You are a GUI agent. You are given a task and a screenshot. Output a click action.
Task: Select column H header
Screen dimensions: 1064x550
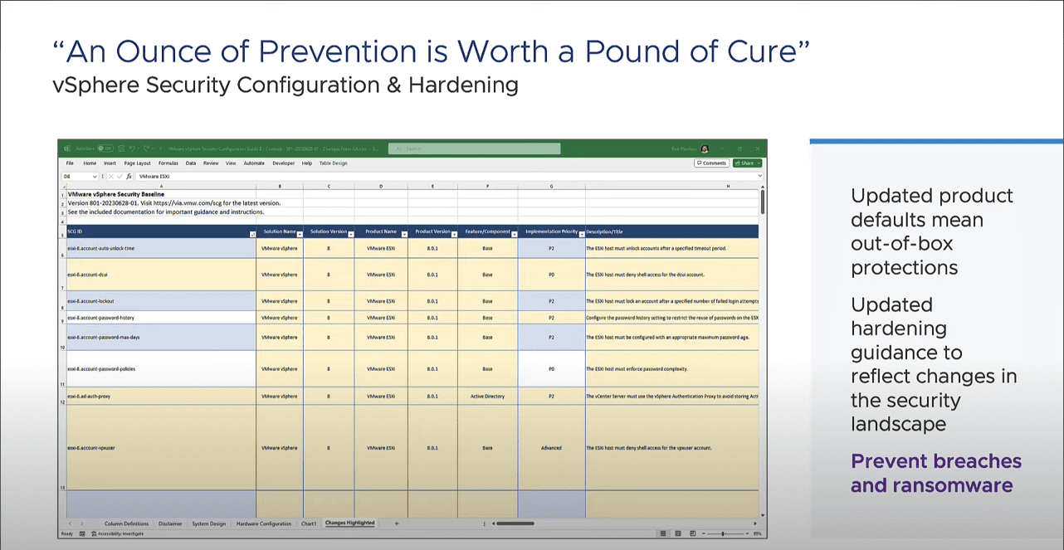(x=671, y=186)
